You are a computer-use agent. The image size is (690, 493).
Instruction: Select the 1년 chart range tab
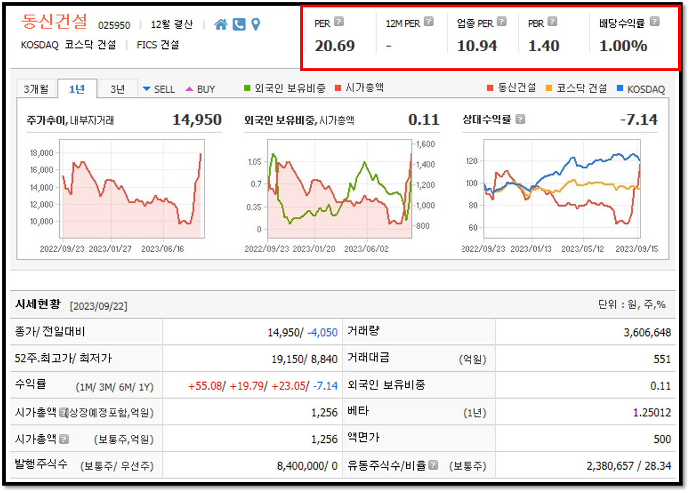[x=76, y=89]
